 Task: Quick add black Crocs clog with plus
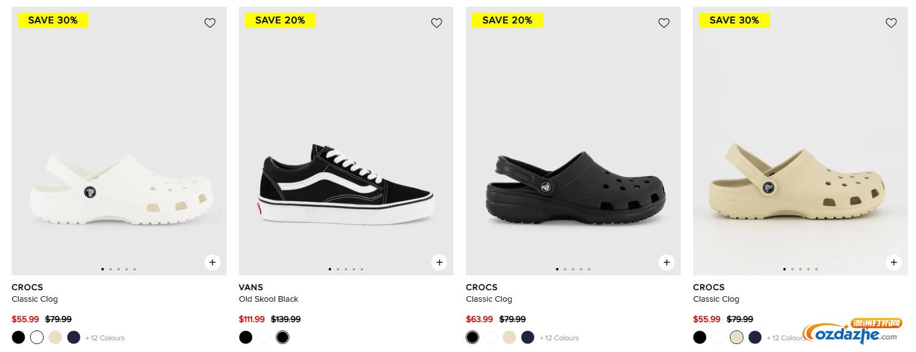667,262
